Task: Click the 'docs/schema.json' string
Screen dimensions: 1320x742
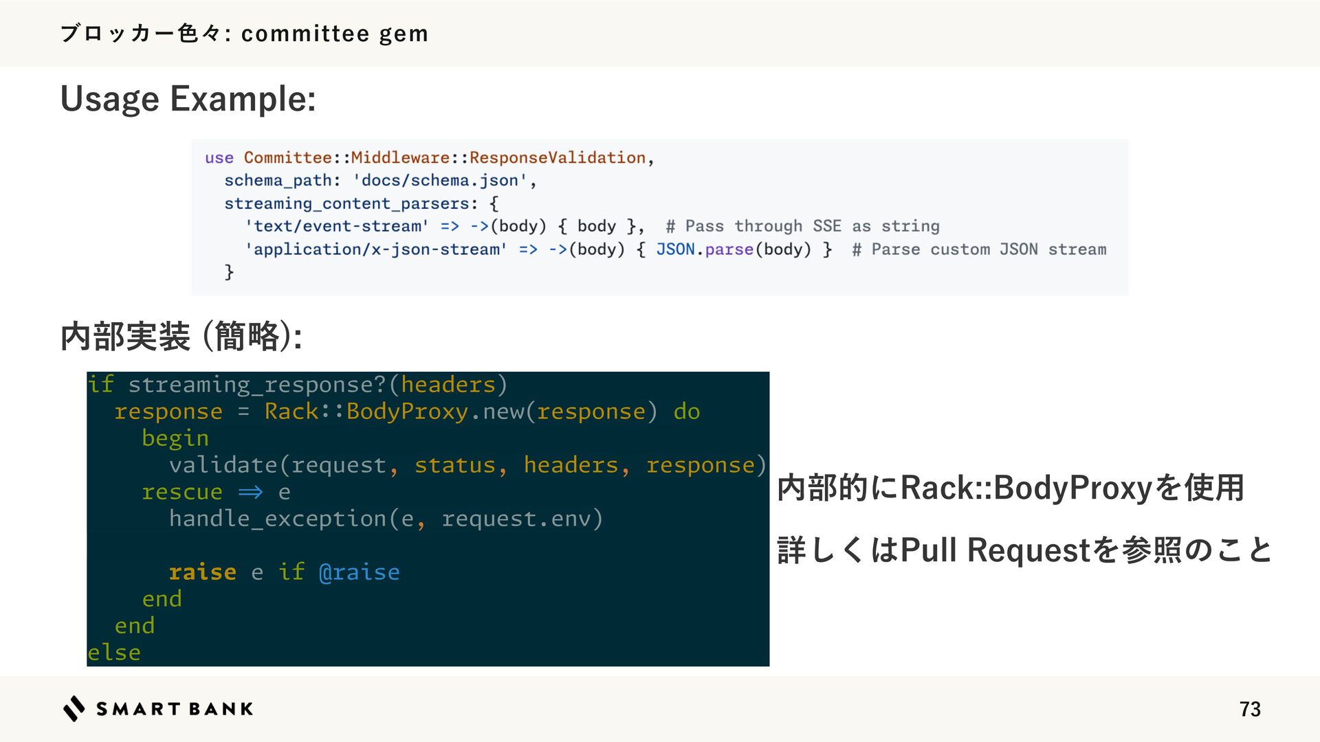Action: [x=439, y=180]
